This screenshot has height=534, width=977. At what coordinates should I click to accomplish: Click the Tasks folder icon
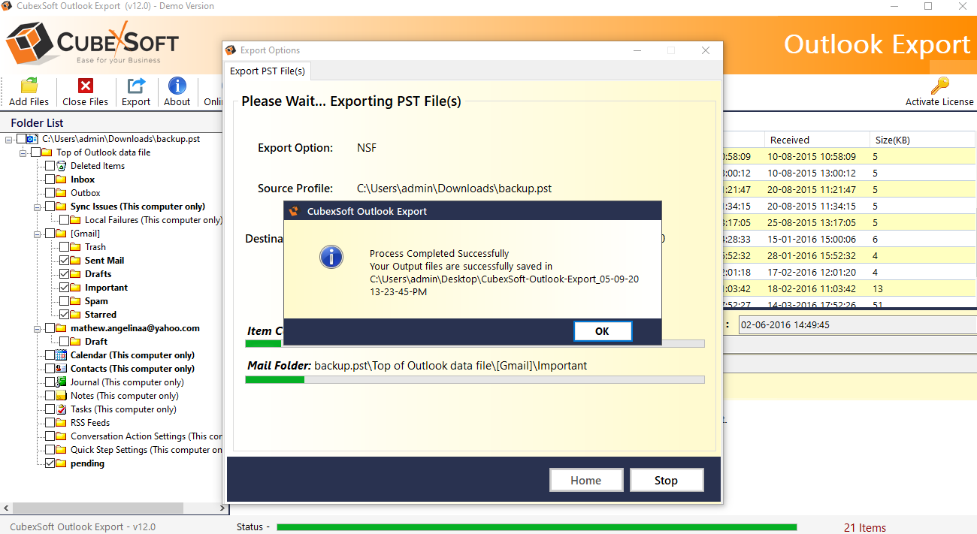point(62,409)
